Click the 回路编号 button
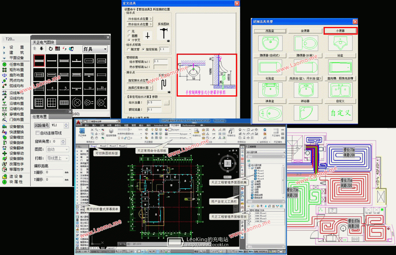This screenshot has width=396, height=255. [42, 125]
